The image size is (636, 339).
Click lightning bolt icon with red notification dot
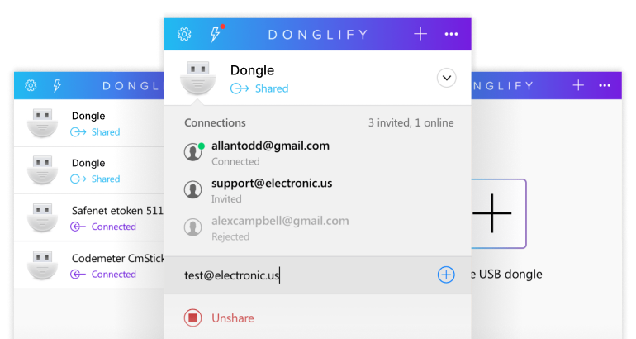coord(216,34)
